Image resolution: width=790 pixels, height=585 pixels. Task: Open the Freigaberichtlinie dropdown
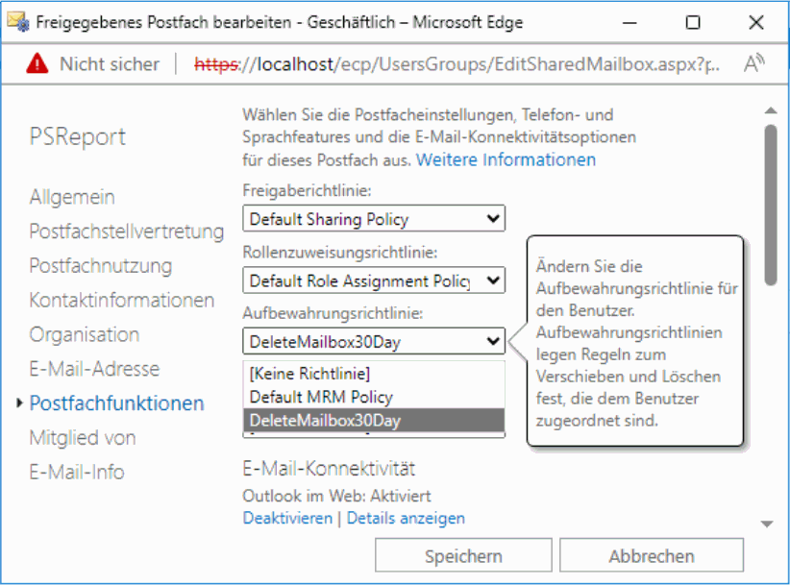[x=374, y=218]
